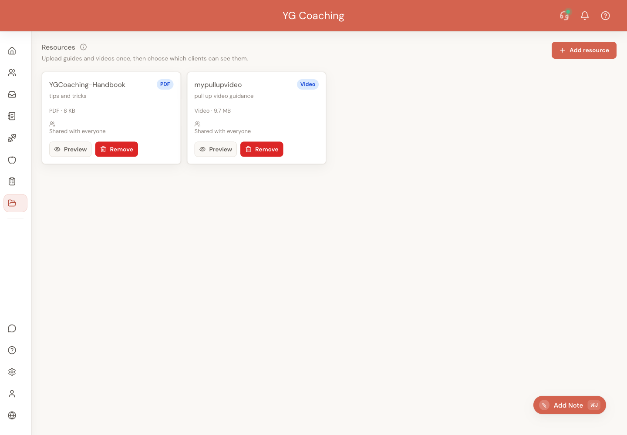This screenshot has height=435, width=627.
Task: Click the people icon on YGCoaching-Handbook card
Action: point(52,124)
